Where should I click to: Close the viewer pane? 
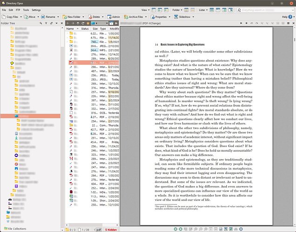tap(294, 23)
